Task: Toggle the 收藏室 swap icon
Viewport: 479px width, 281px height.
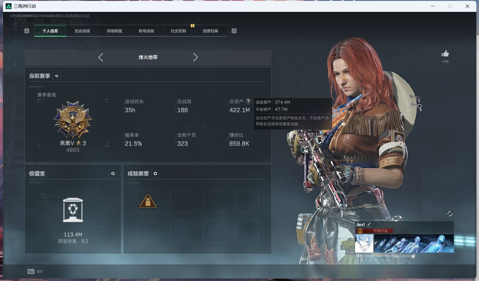Action: coord(113,174)
